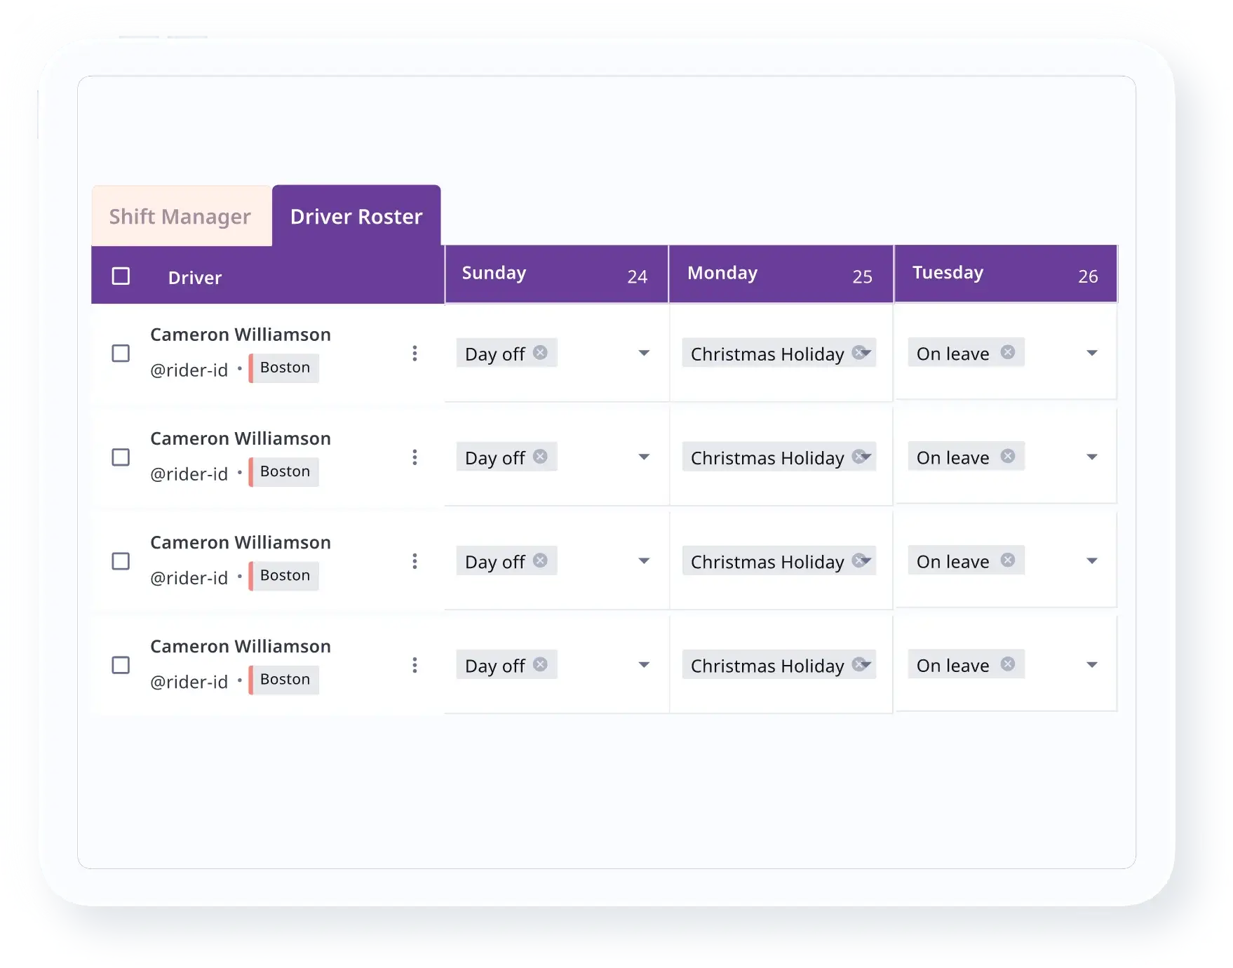Screen dimensions: 1233x968
Task: Open the three-dot menu for the first driver row
Action: point(415,354)
